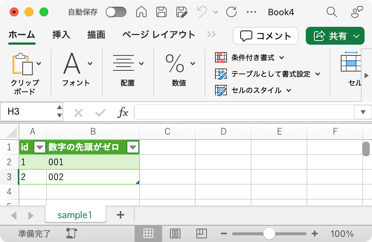Expand the 配置 dropdown arrow
Screen dimensions: 372x242
tap(141, 63)
